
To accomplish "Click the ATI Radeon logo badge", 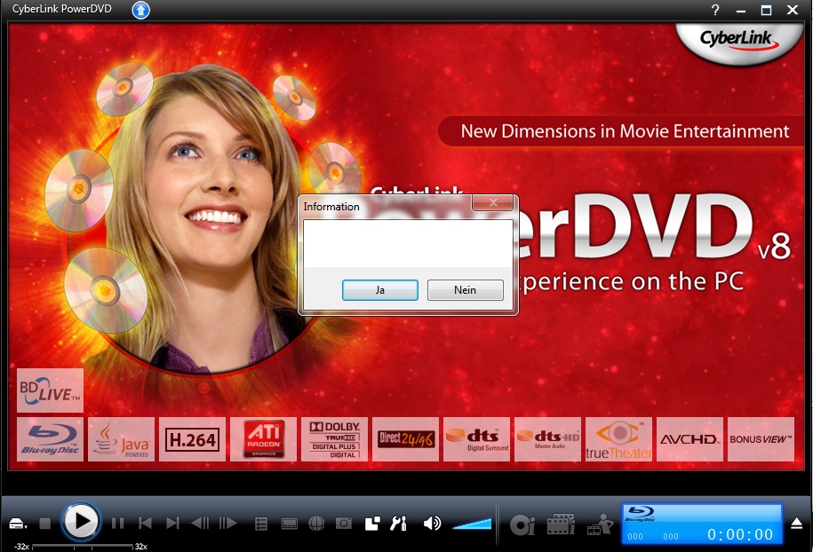I will coord(263,439).
